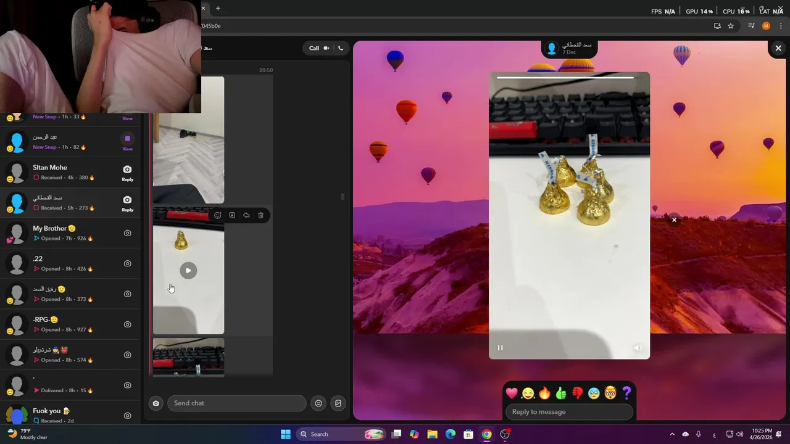The width and height of the screenshot is (790, 444).
Task: Focus the Send chat input box
Action: coord(237,403)
